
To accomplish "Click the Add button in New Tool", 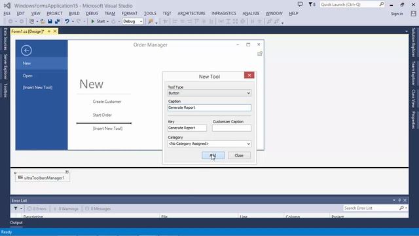I will tap(213, 155).
